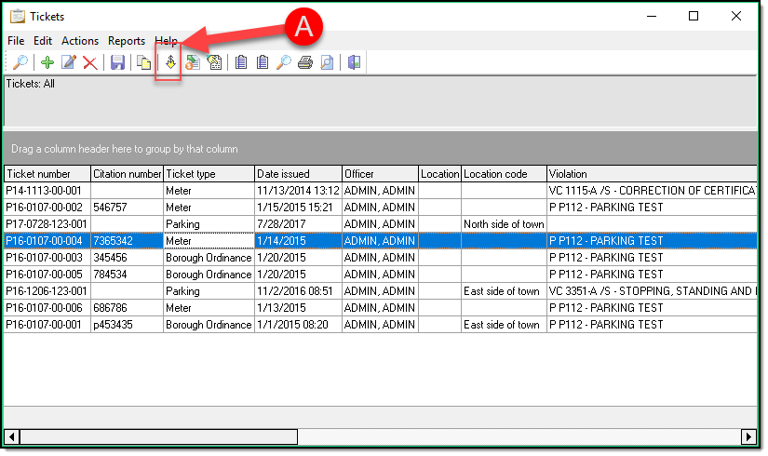768x456 pixels.
Task: Open the File menu
Action: tap(16, 41)
